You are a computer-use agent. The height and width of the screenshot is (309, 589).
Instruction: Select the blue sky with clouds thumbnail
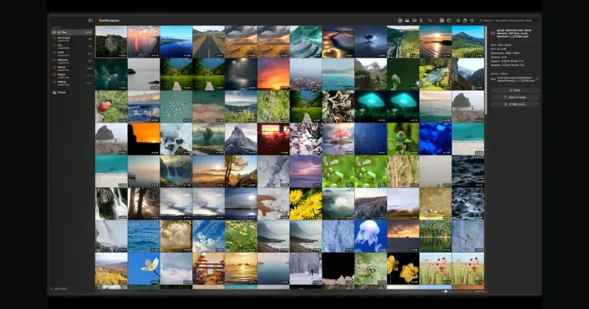[x=209, y=236]
